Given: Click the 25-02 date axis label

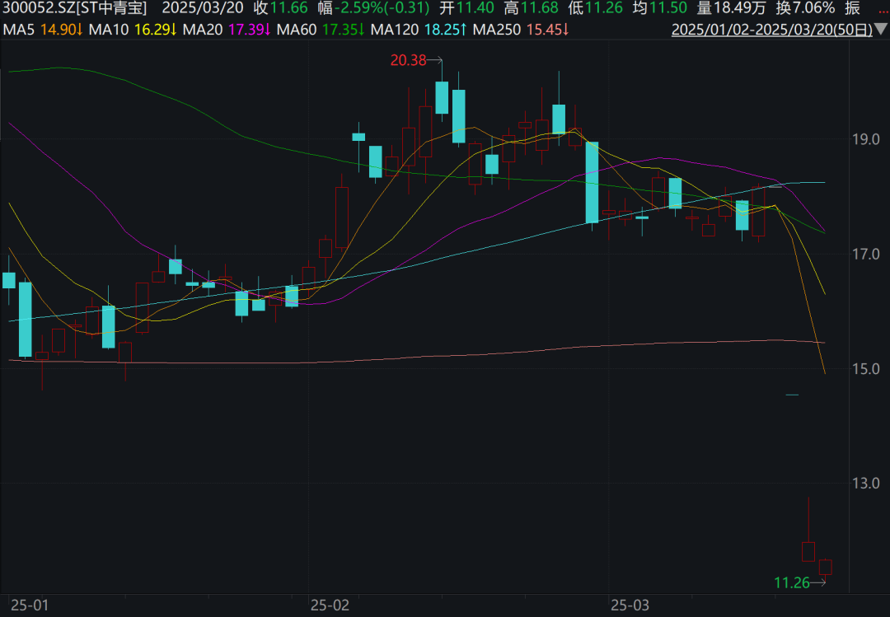Looking at the screenshot, I should [x=330, y=605].
